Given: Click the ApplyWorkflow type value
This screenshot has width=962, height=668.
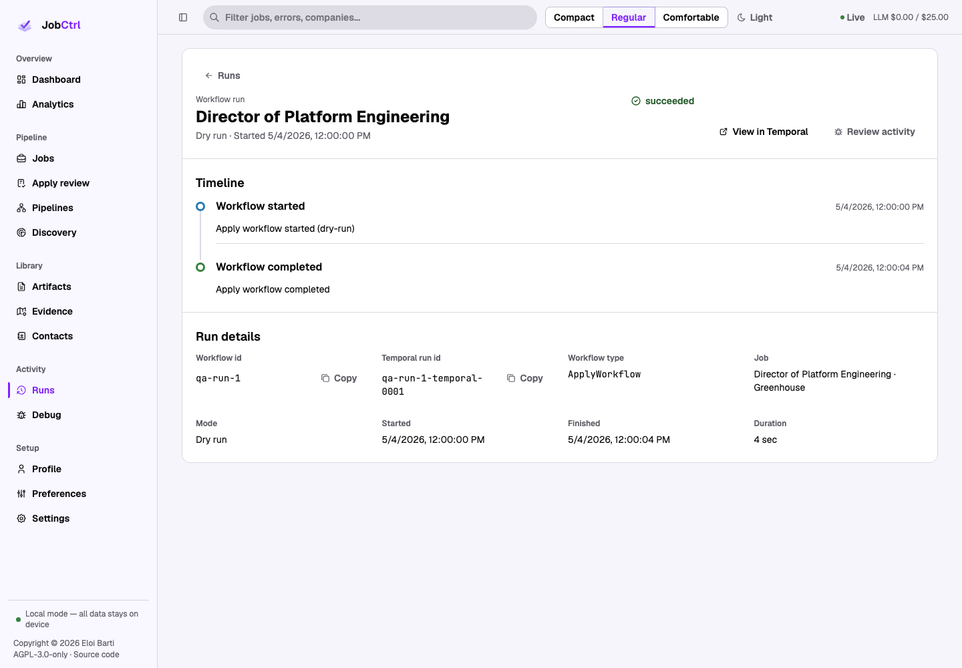Looking at the screenshot, I should pos(604,374).
